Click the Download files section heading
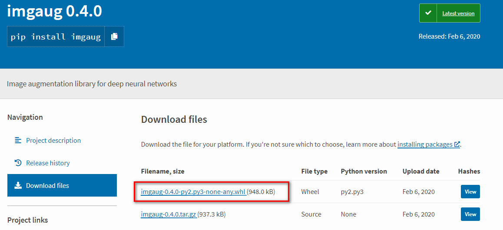The height and width of the screenshot is (230, 503). (x=174, y=120)
